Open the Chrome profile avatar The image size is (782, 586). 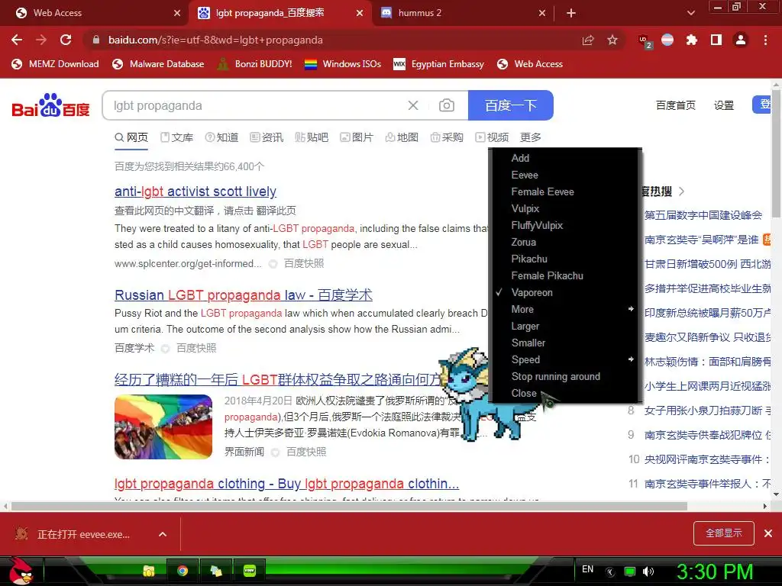741,40
